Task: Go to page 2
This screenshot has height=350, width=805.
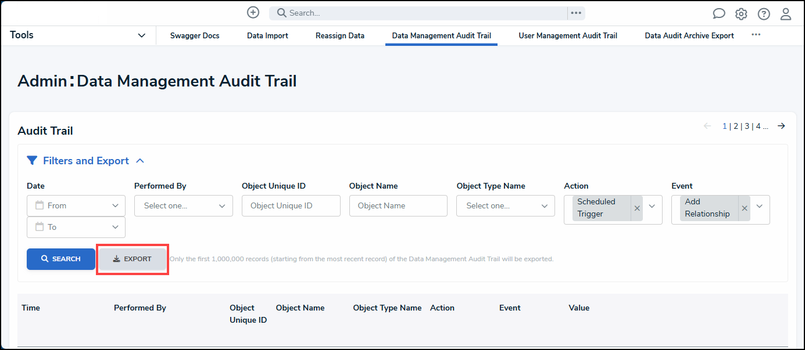Action: [x=736, y=126]
